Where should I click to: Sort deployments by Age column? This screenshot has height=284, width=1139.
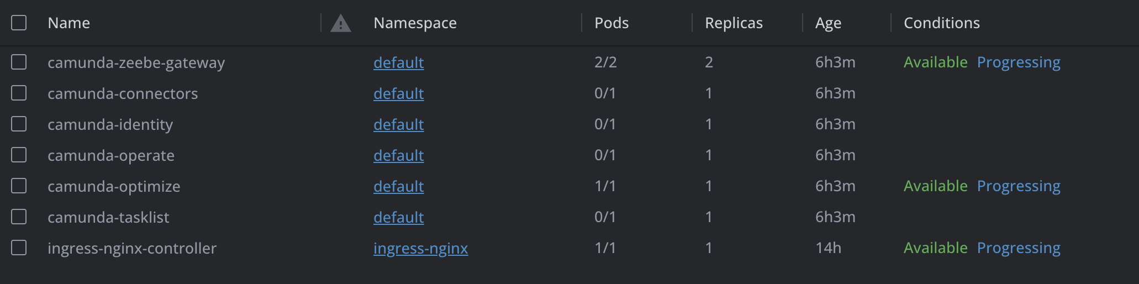coord(828,23)
